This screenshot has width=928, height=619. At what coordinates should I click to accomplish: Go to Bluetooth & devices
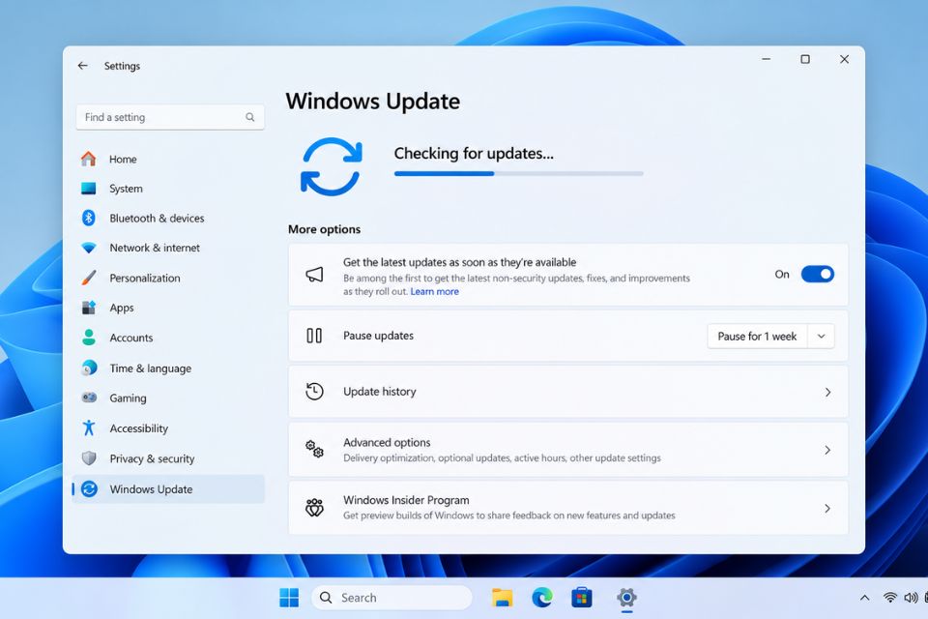pyautogui.click(x=167, y=218)
